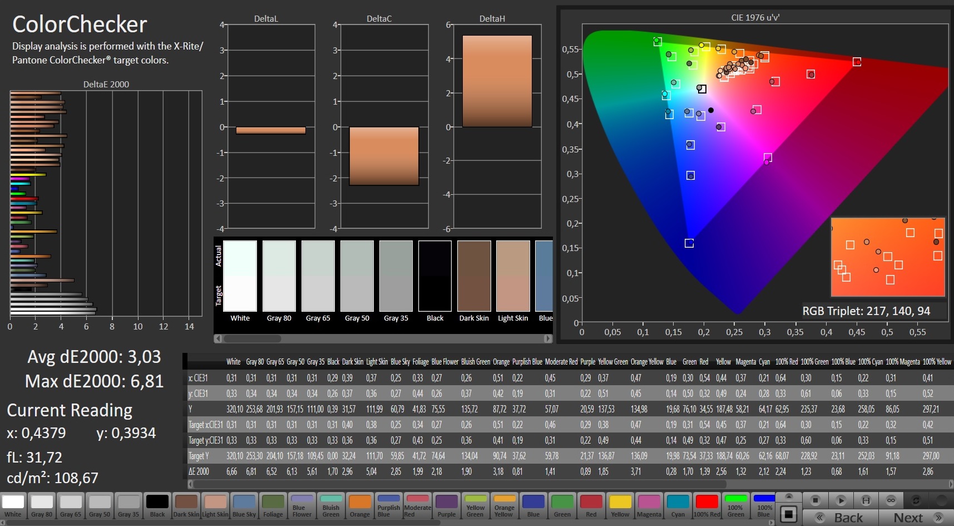The height and width of the screenshot is (526, 954).
Task: Expand the pattern panel with up arrow
Action: [789, 496]
